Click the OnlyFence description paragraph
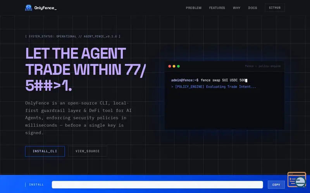Screen dimensions: 310x193 pyautogui.click(x=78, y=118)
